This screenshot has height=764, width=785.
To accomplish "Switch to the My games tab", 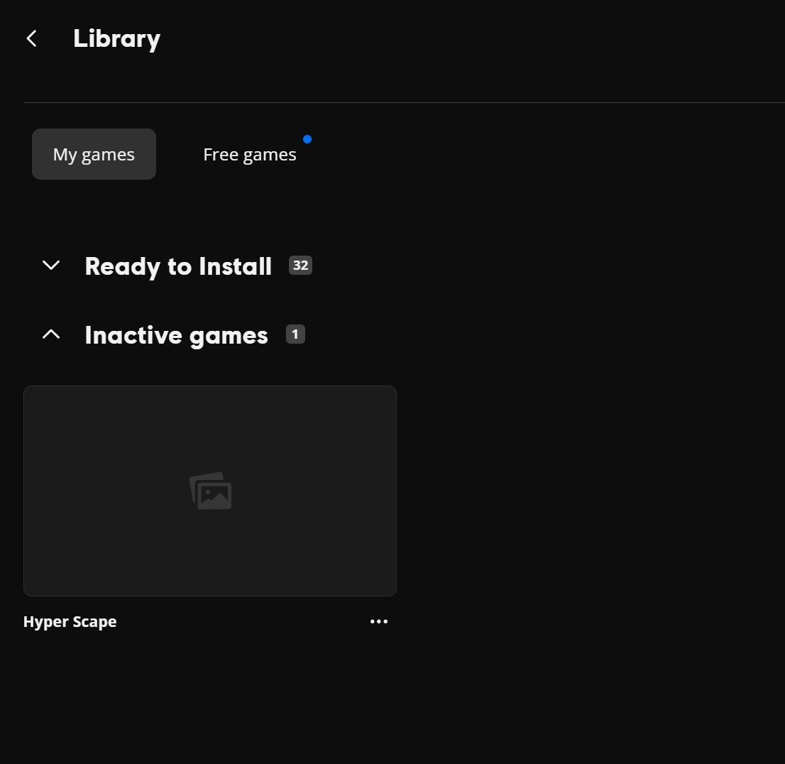I will click(94, 154).
